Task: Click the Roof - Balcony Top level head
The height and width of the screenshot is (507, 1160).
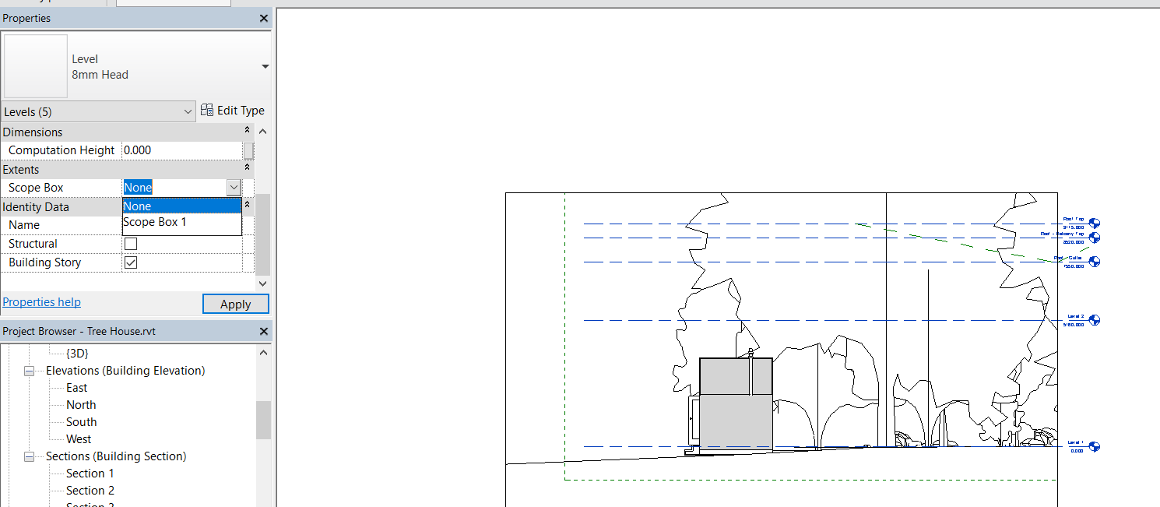Action: (x=1095, y=238)
